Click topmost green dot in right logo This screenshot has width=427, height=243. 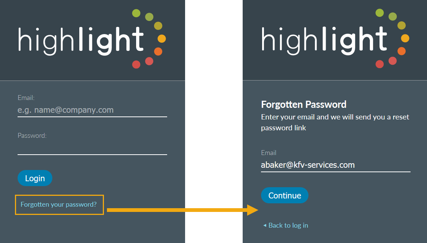click(x=380, y=13)
